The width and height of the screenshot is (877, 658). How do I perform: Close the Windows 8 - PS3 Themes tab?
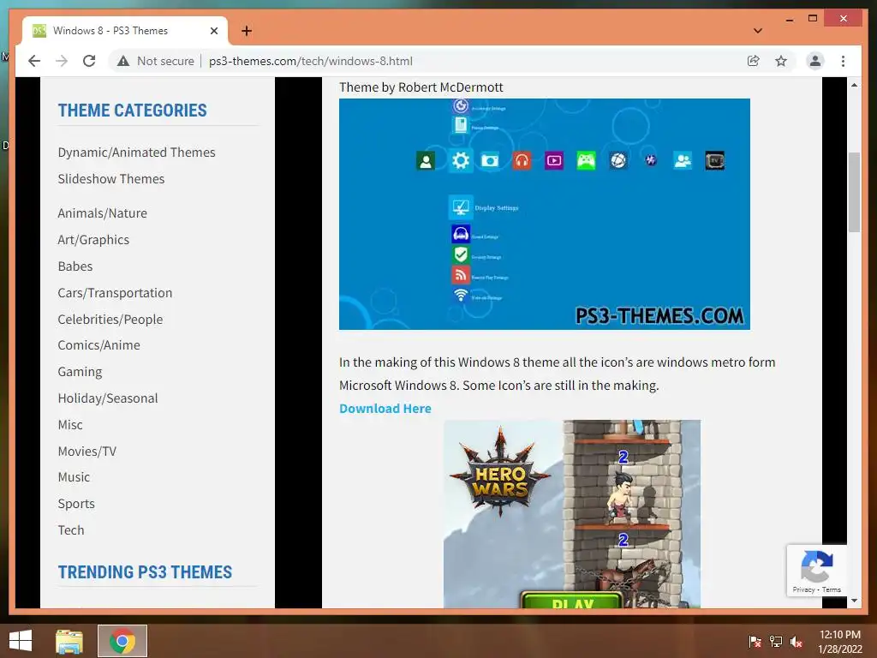pos(213,31)
